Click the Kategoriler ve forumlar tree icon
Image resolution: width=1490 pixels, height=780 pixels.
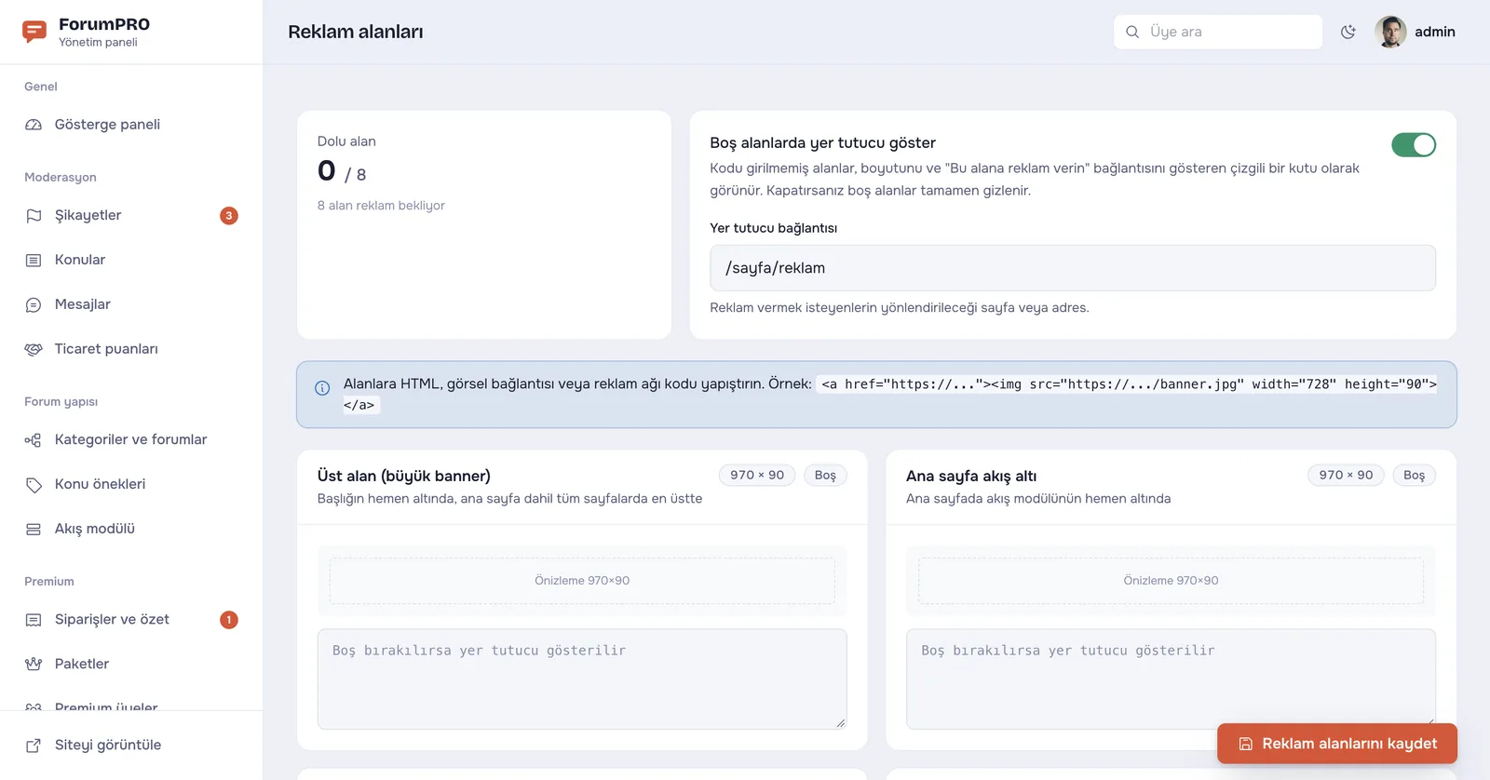(34, 440)
